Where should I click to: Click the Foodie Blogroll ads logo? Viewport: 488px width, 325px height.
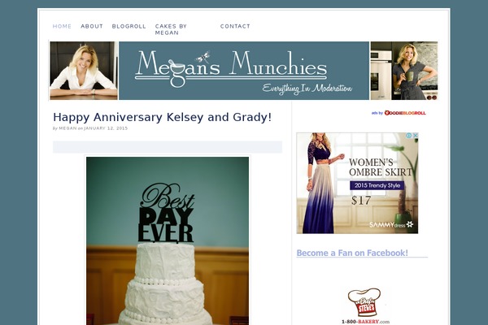405,113
